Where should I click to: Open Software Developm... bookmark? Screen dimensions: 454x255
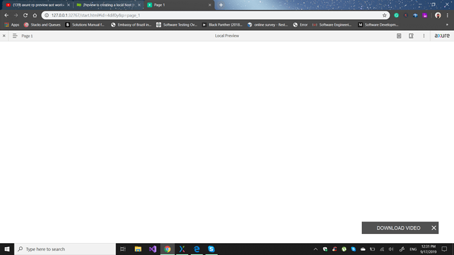pyautogui.click(x=378, y=25)
